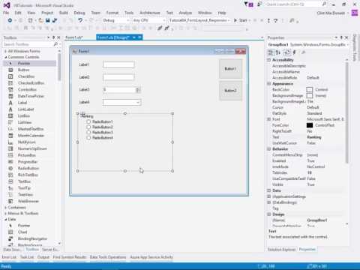360x270 pixels.
Task: Click the numeric up-down spinner arrows
Action: 138,90
